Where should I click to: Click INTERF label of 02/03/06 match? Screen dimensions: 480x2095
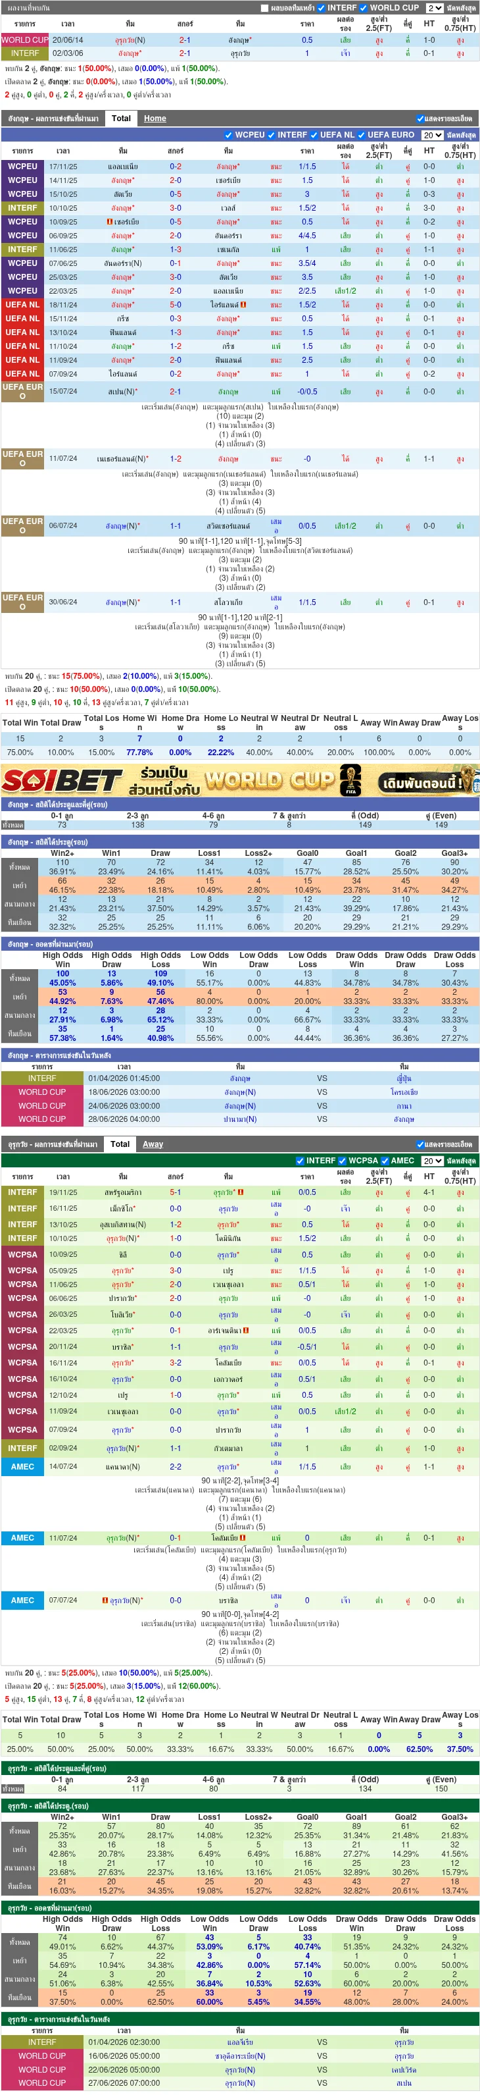point(24,54)
